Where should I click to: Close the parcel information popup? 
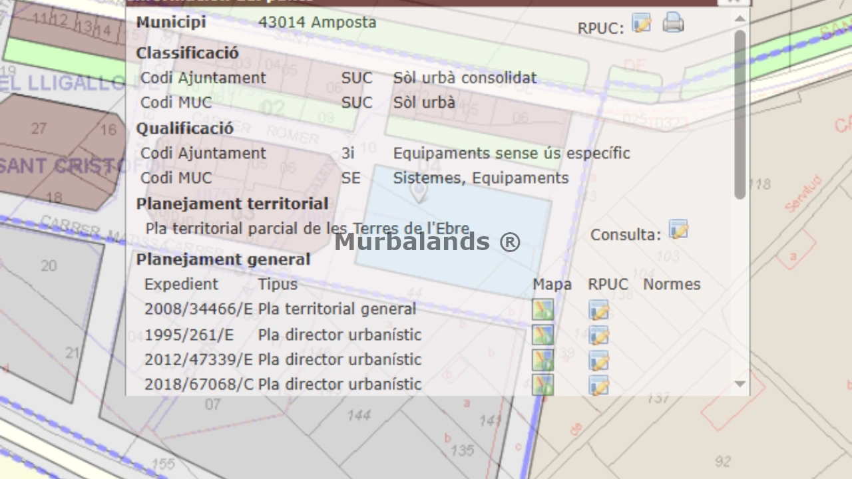[x=734, y=2]
